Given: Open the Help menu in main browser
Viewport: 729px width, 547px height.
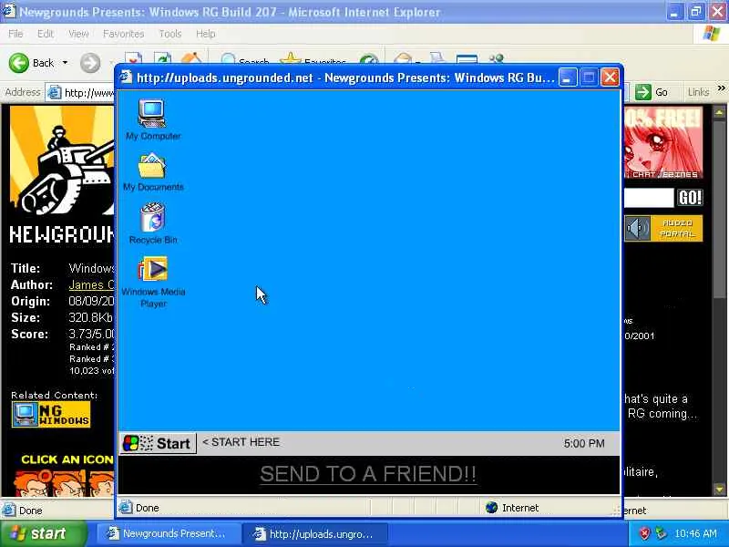Looking at the screenshot, I should tap(205, 34).
